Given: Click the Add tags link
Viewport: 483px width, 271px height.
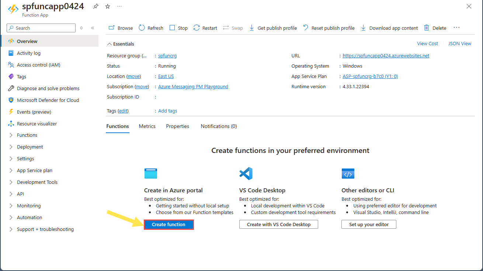Looking at the screenshot, I should click(x=168, y=111).
